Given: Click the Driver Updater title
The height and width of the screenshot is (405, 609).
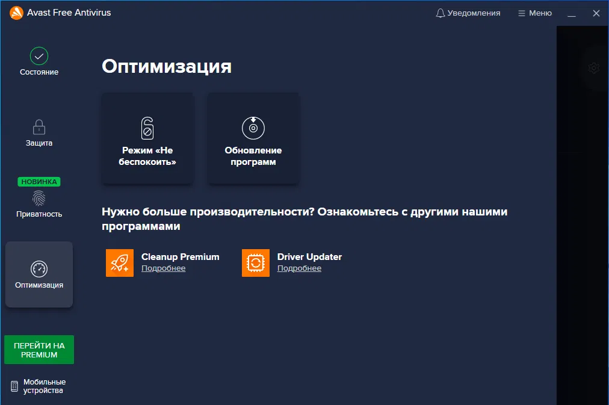Looking at the screenshot, I should 309,257.
